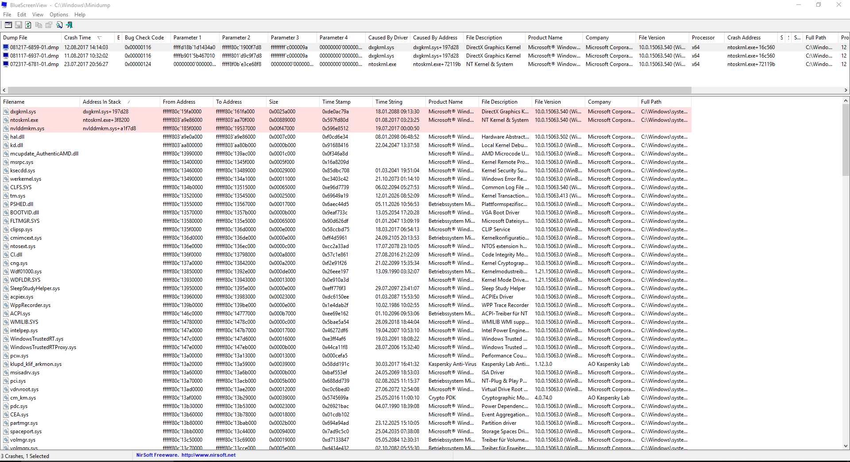Open the Properties toolbar icon
Viewport: 850px width, 462px height.
tap(49, 25)
